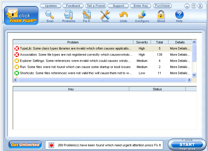
Task: Select the Explorer Settings problem text
Action: [75, 61]
